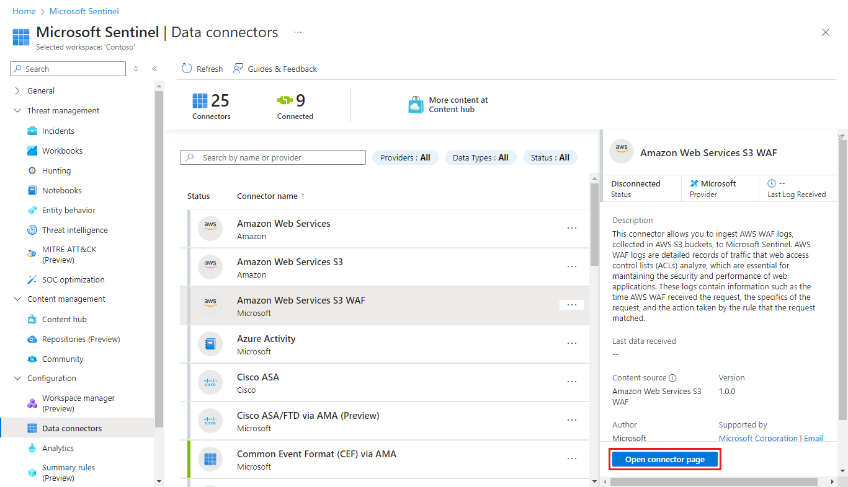Viewport: 848px width, 487px height.
Task: Click the Content hub bag icon in sidebar
Action: point(32,319)
